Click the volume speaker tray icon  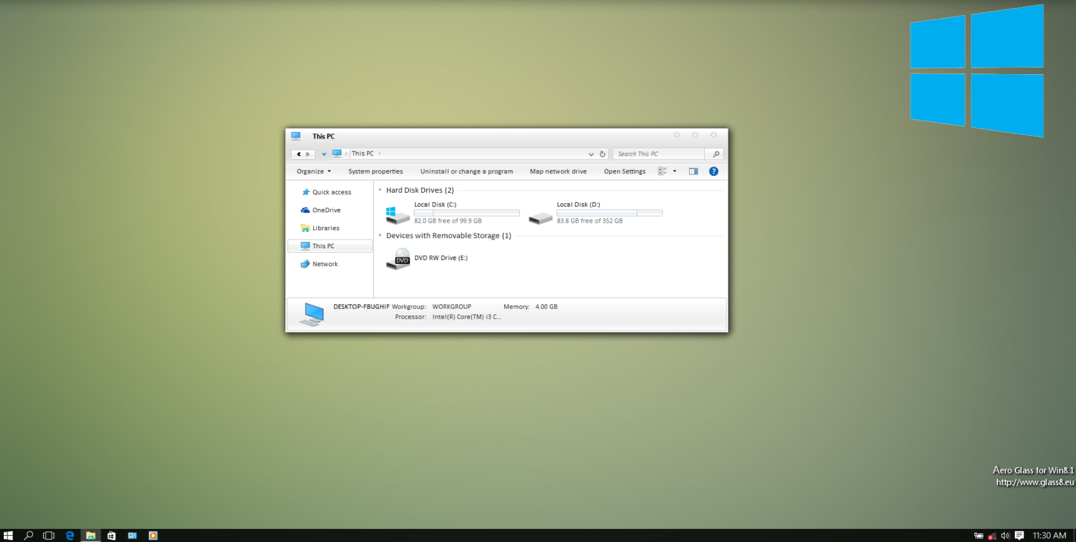[1005, 536]
